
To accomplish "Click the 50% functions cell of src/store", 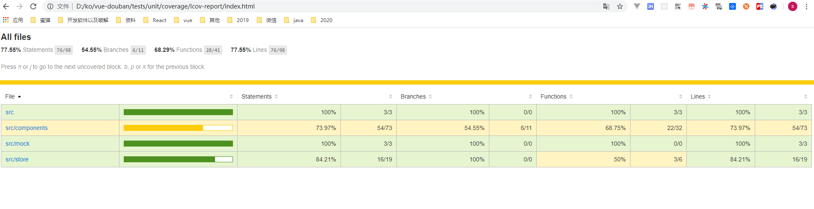I will pyautogui.click(x=583, y=159).
